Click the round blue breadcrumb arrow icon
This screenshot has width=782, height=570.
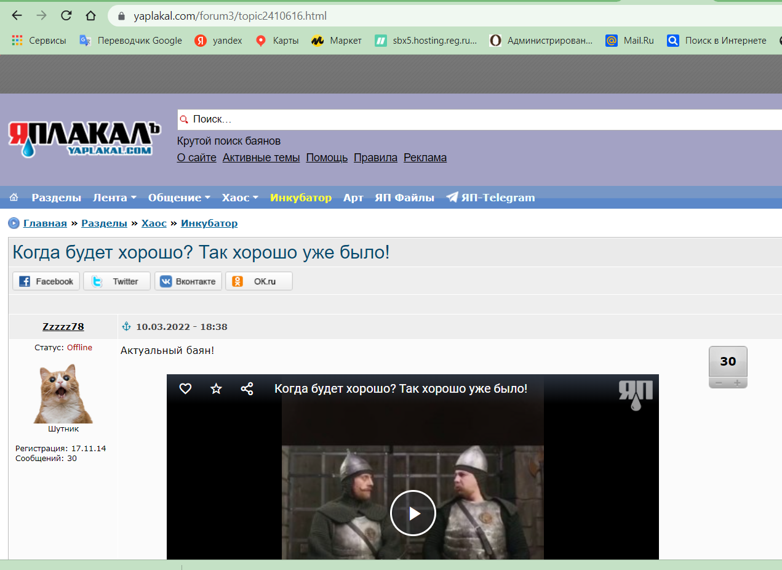pyautogui.click(x=14, y=223)
